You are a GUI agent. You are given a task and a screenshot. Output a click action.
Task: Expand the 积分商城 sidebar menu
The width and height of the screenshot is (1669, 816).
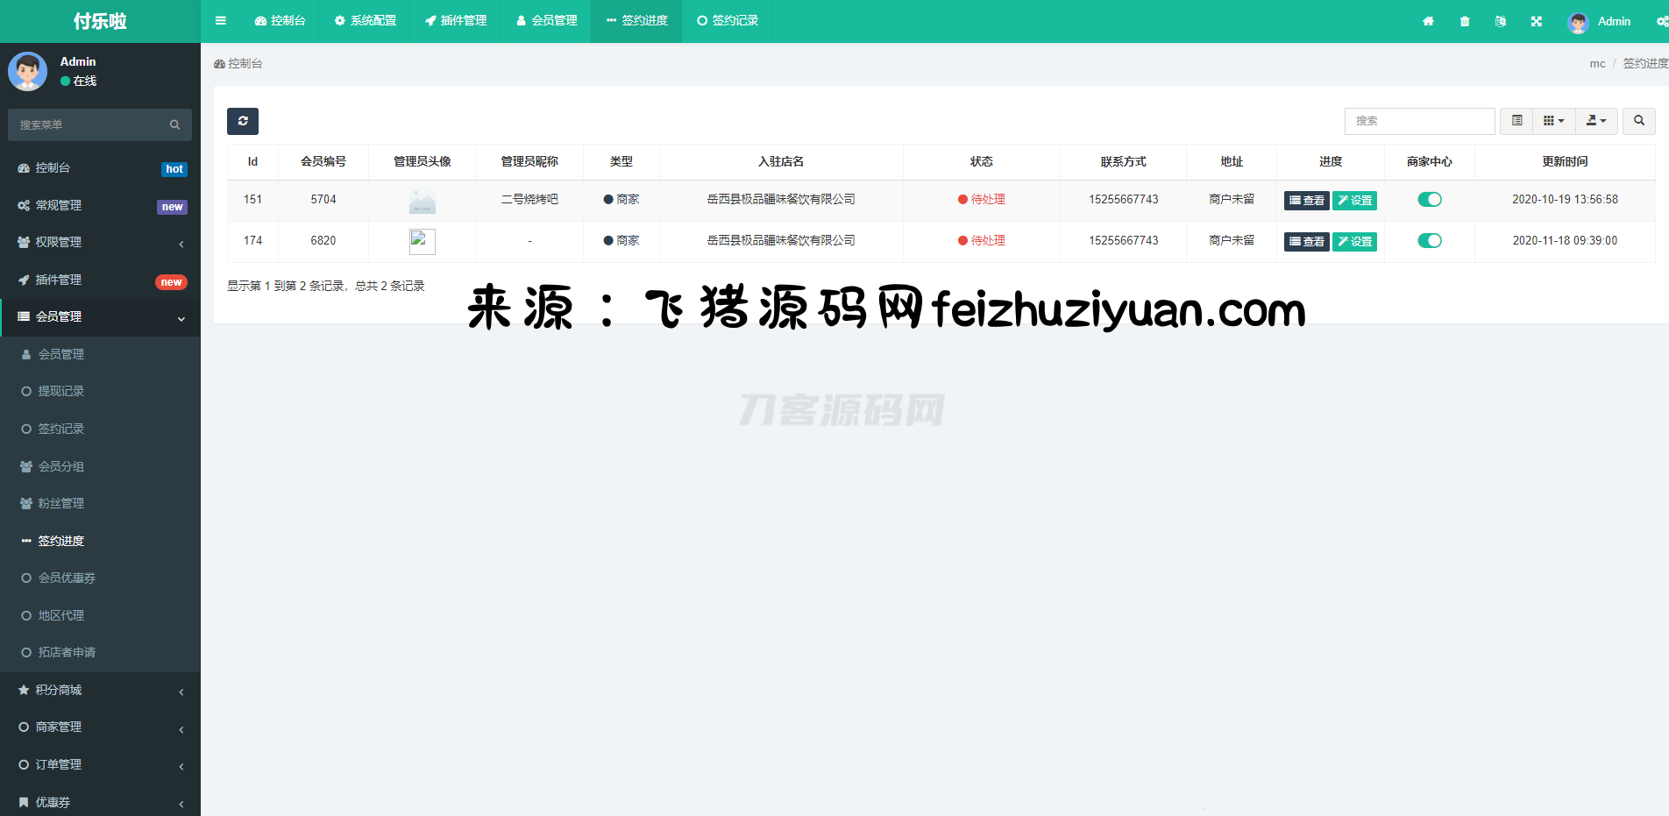click(x=100, y=691)
